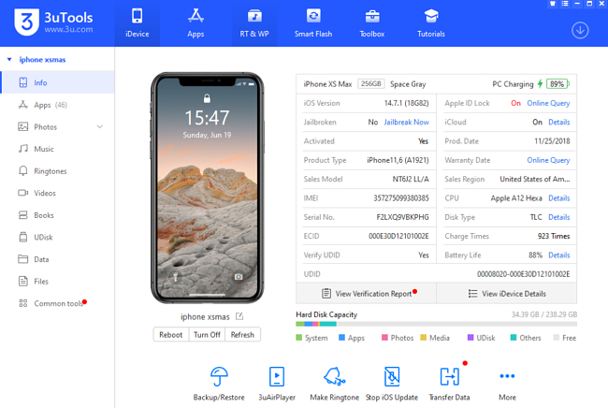This screenshot has width=608, height=408.
Task: Switch to the Apps top tab
Action: 195,23
